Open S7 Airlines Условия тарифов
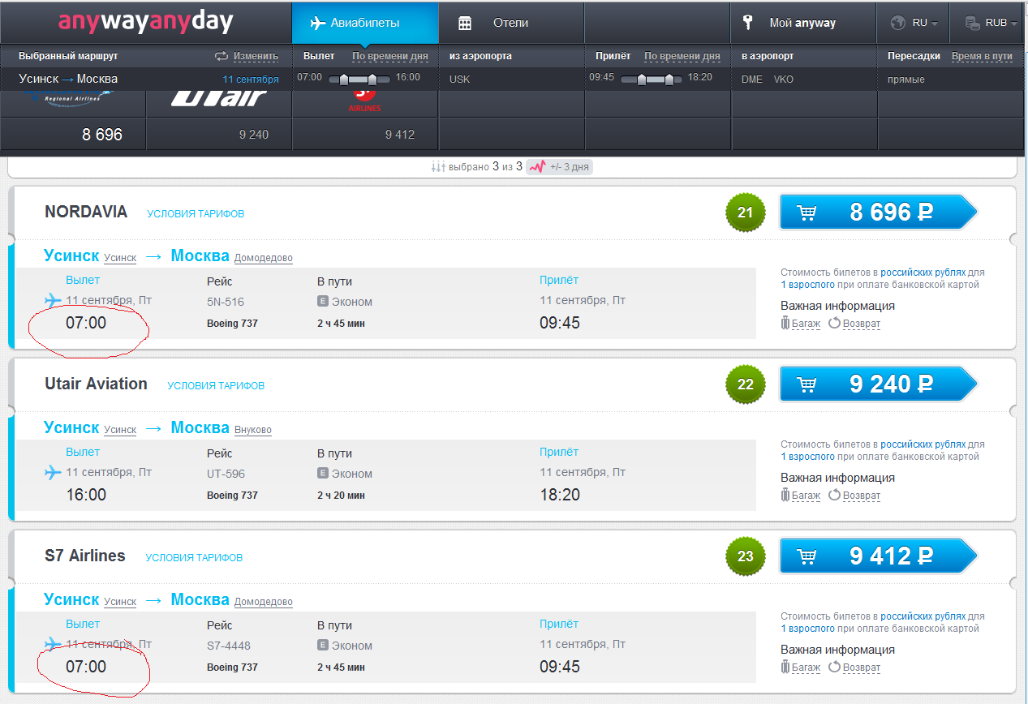Viewport: 1028px width, 704px height. pyautogui.click(x=194, y=558)
